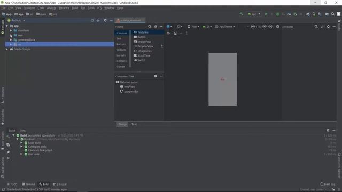Open orientation for preview dropdown
Image resolution: width=342 pixels, height=192 pixels.
(x=180, y=27)
